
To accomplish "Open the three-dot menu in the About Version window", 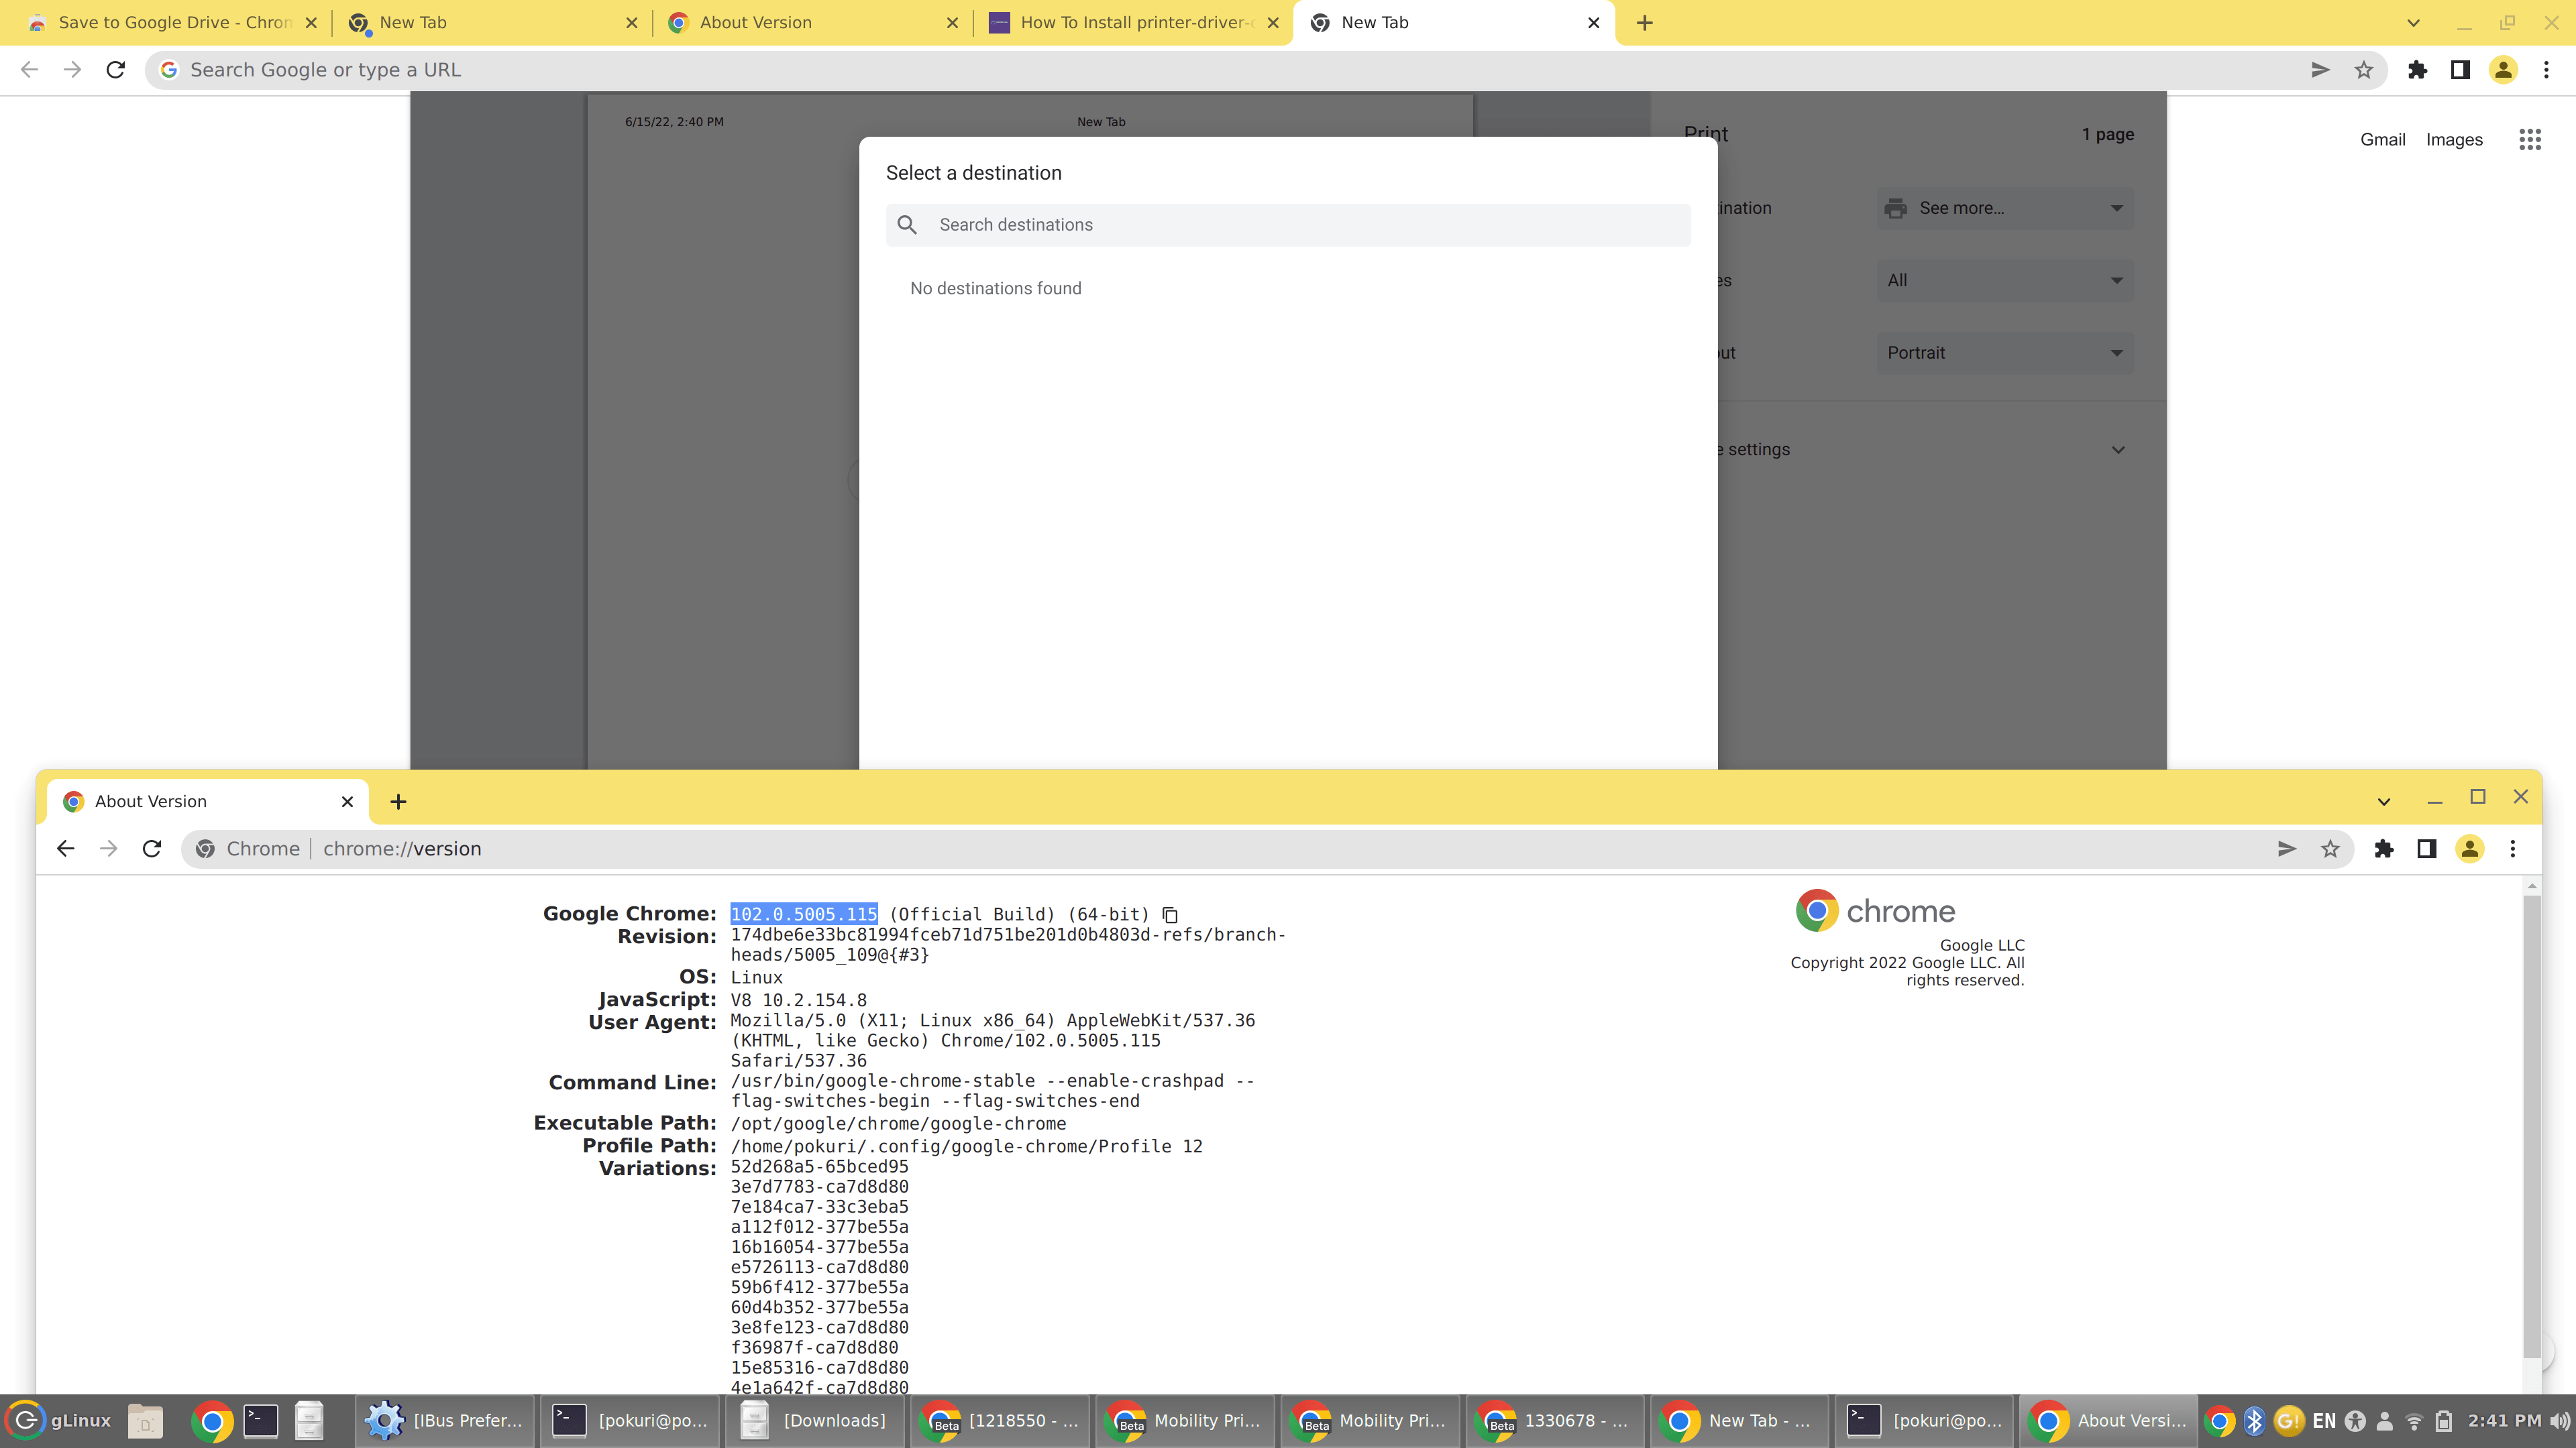I will click(x=2512, y=849).
